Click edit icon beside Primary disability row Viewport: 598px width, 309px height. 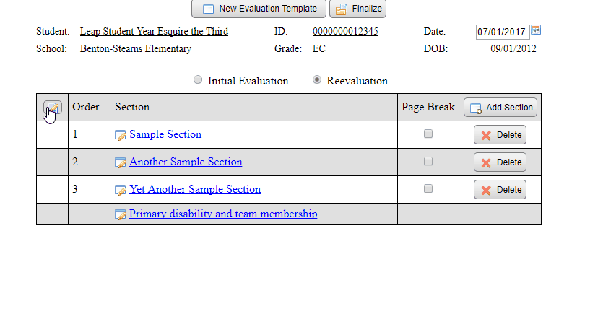coord(121,214)
